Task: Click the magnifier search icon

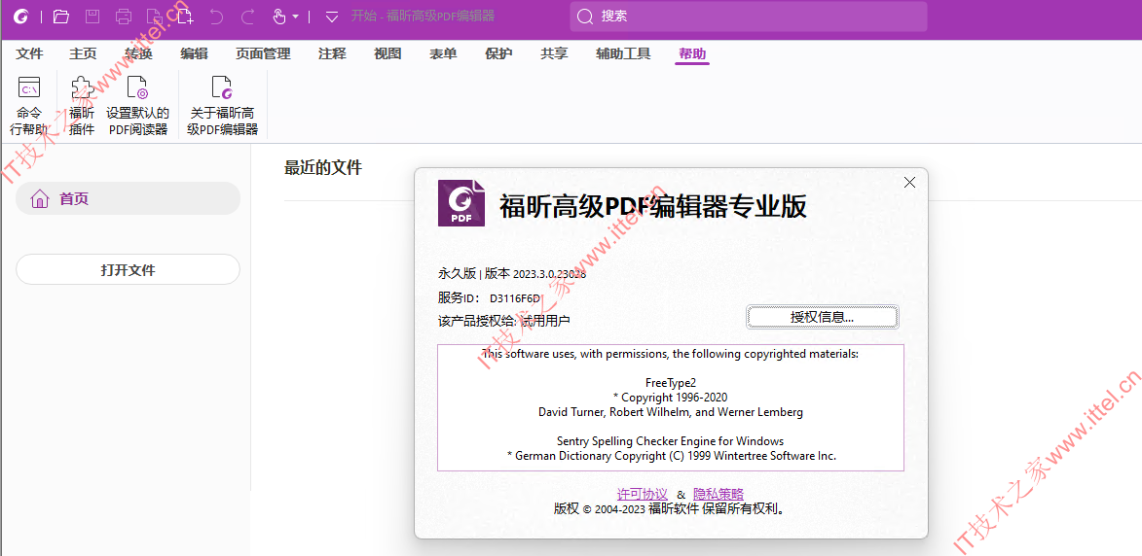Action: (x=585, y=16)
